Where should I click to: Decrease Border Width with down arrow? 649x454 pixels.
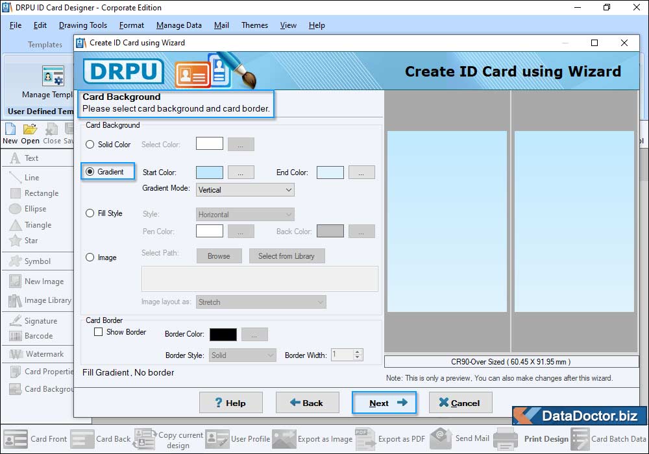click(x=358, y=357)
